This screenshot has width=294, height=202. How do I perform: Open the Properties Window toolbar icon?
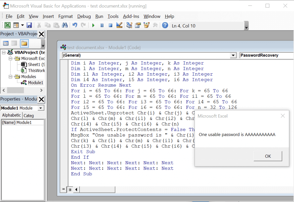click(x=138, y=25)
